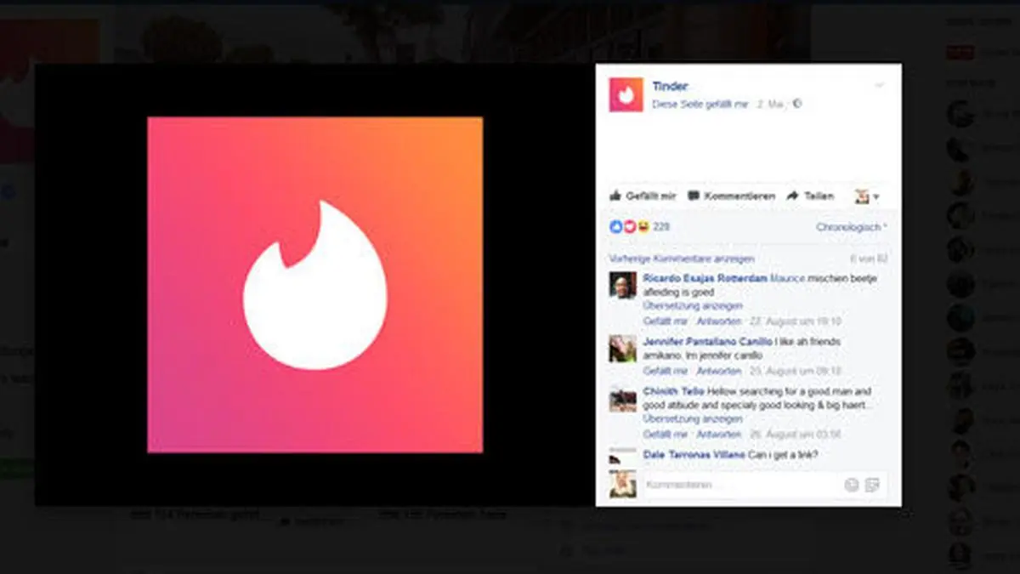
Task: Click Kommentieren speech bubble button
Action: tap(731, 196)
